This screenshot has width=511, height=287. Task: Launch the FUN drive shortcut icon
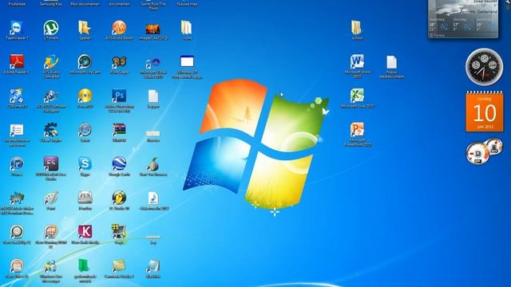(85, 198)
